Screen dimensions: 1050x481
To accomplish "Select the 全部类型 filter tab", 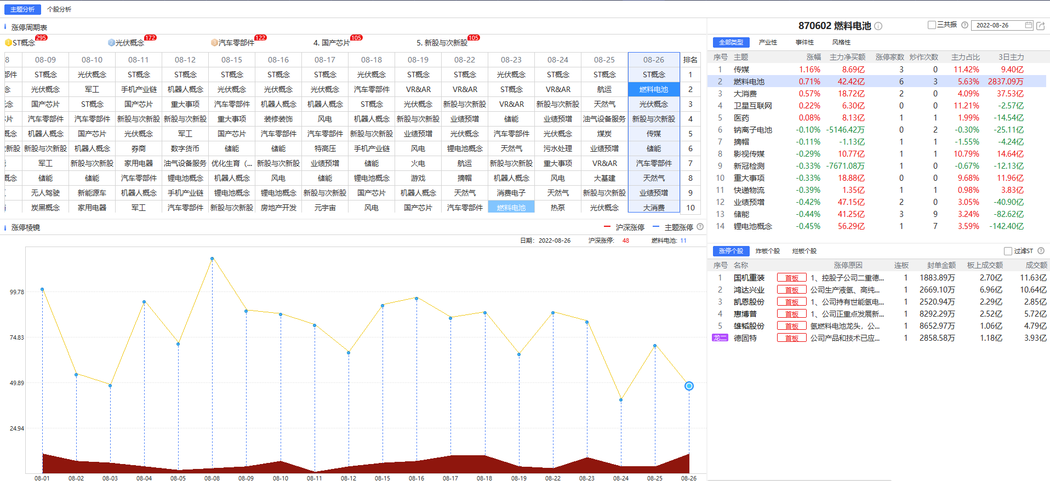I will point(731,42).
